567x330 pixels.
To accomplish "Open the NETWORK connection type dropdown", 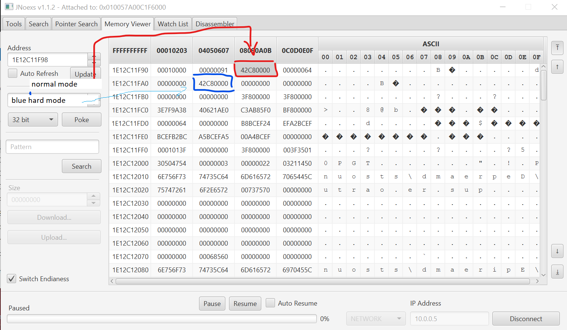I will pyautogui.click(x=376, y=319).
